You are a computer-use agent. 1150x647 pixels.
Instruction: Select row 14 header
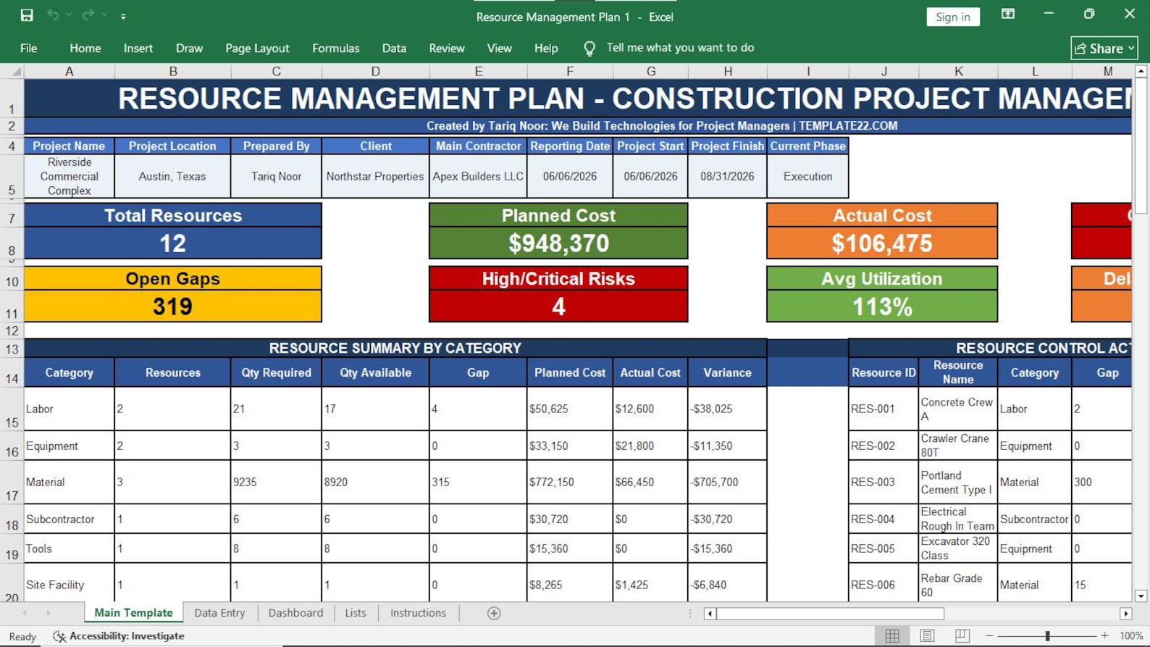[x=12, y=372]
